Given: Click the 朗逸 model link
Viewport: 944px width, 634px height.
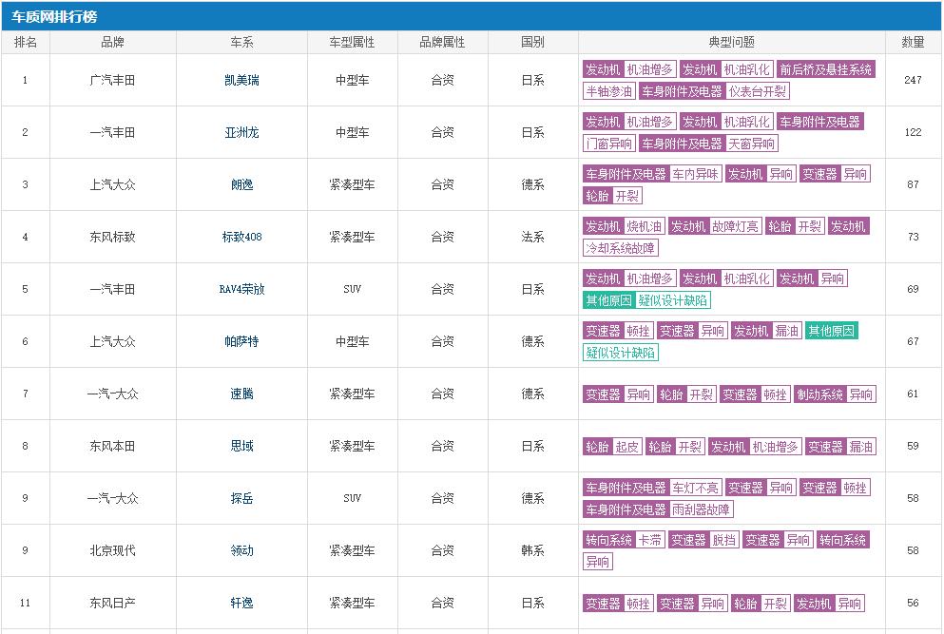Looking at the screenshot, I should pos(241,185).
